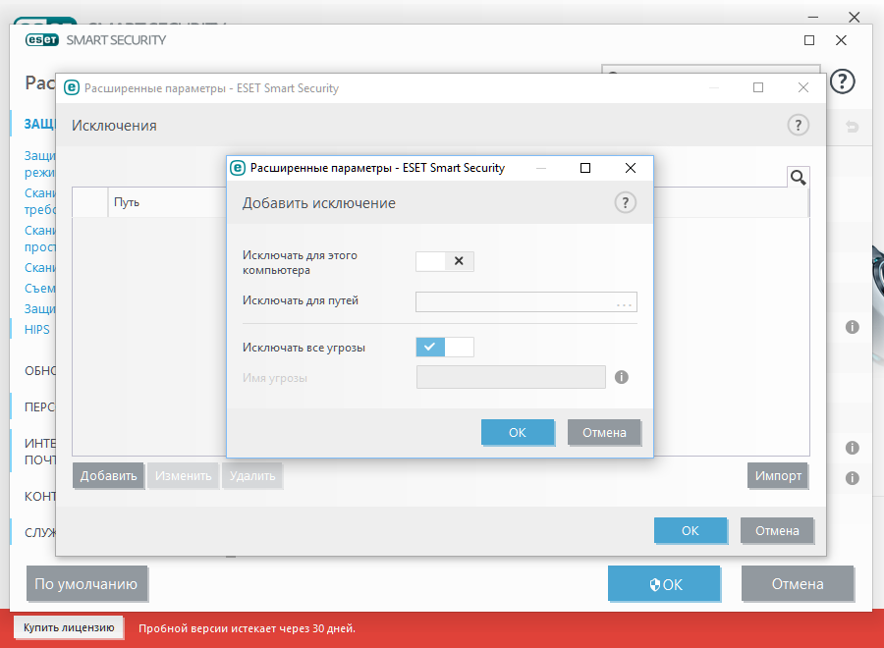Open path browser via the ellipsis button

(624, 304)
